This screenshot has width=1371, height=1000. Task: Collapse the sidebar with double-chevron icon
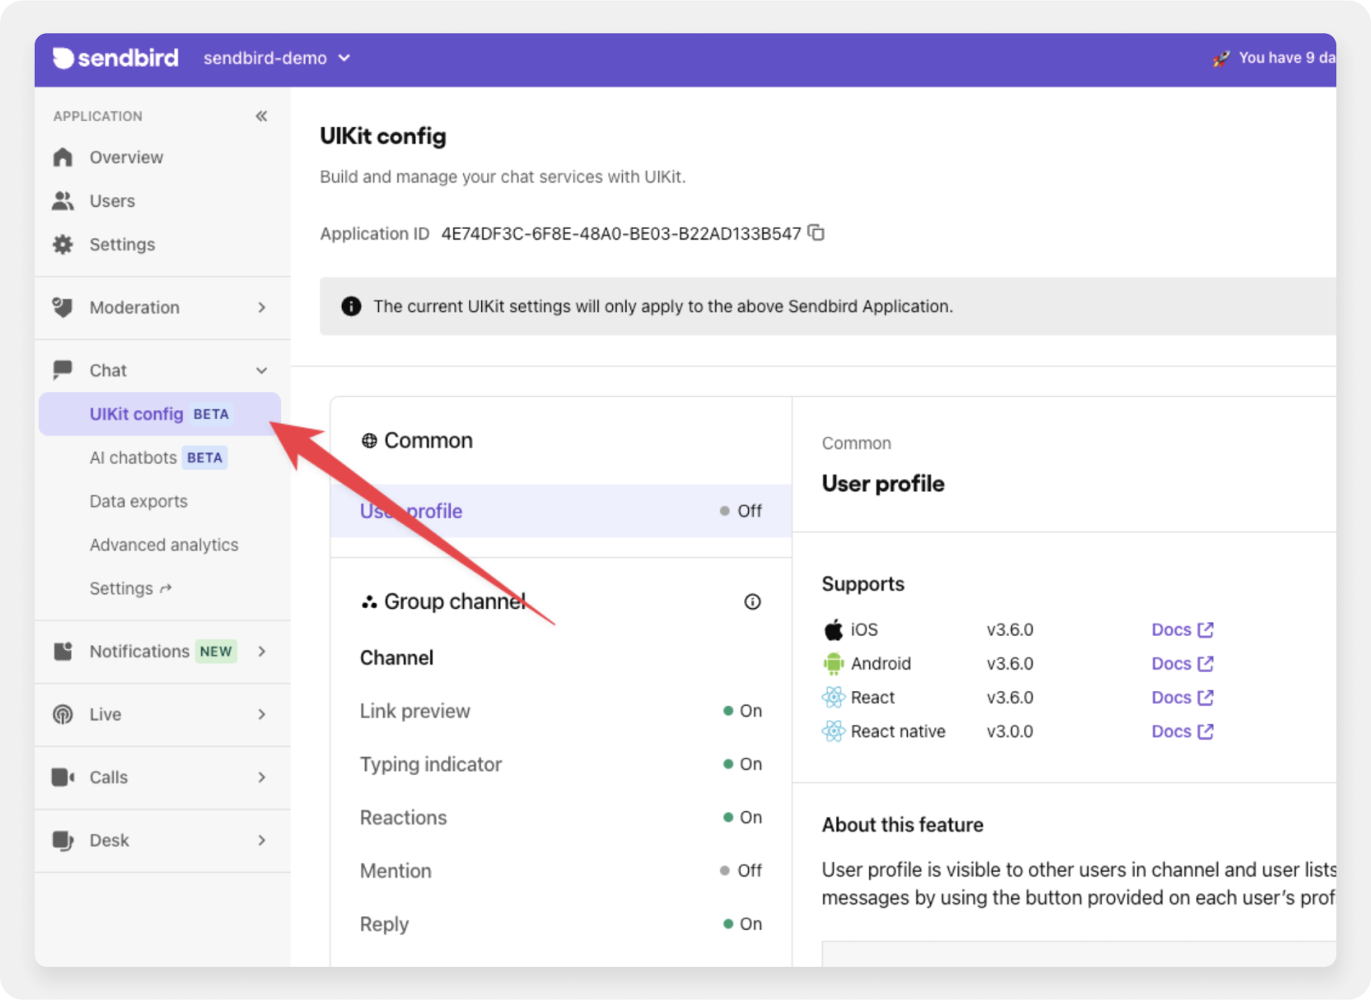click(x=261, y=116)
